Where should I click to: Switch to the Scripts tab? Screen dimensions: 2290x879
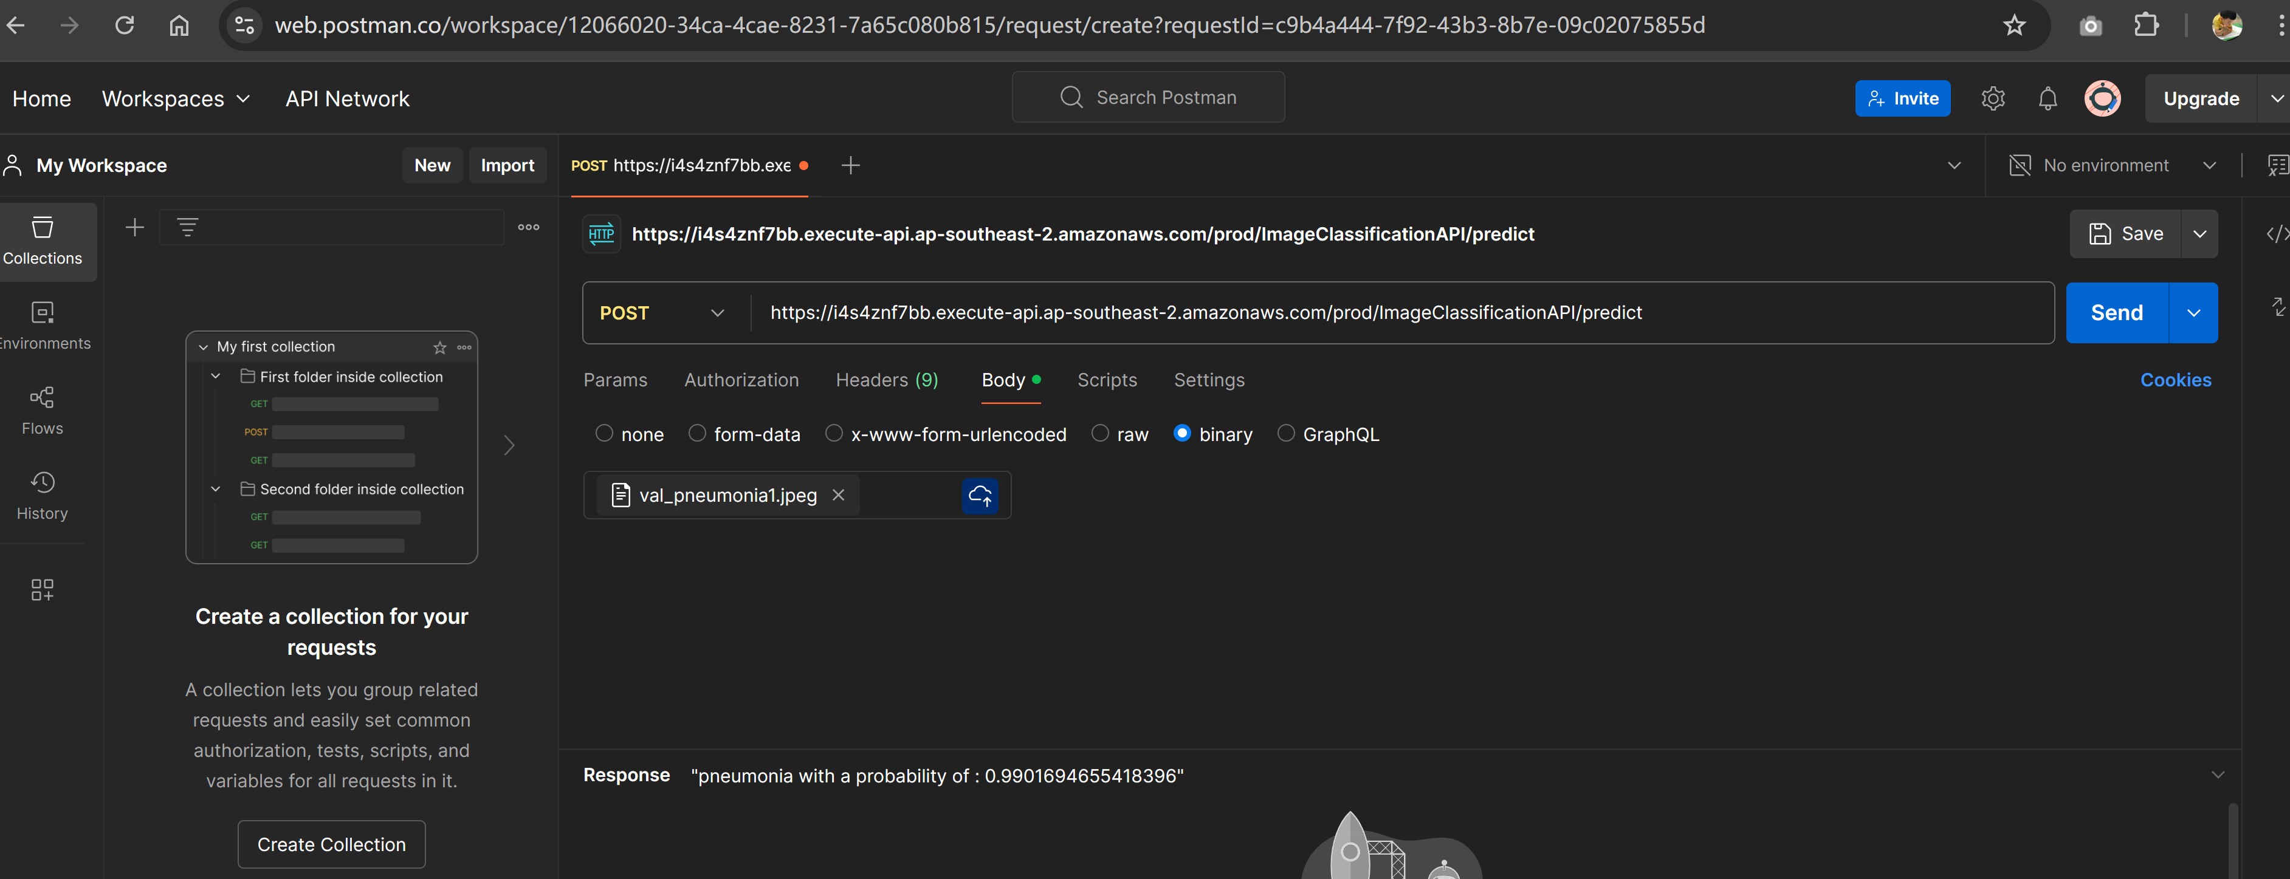pos(1107,380)
